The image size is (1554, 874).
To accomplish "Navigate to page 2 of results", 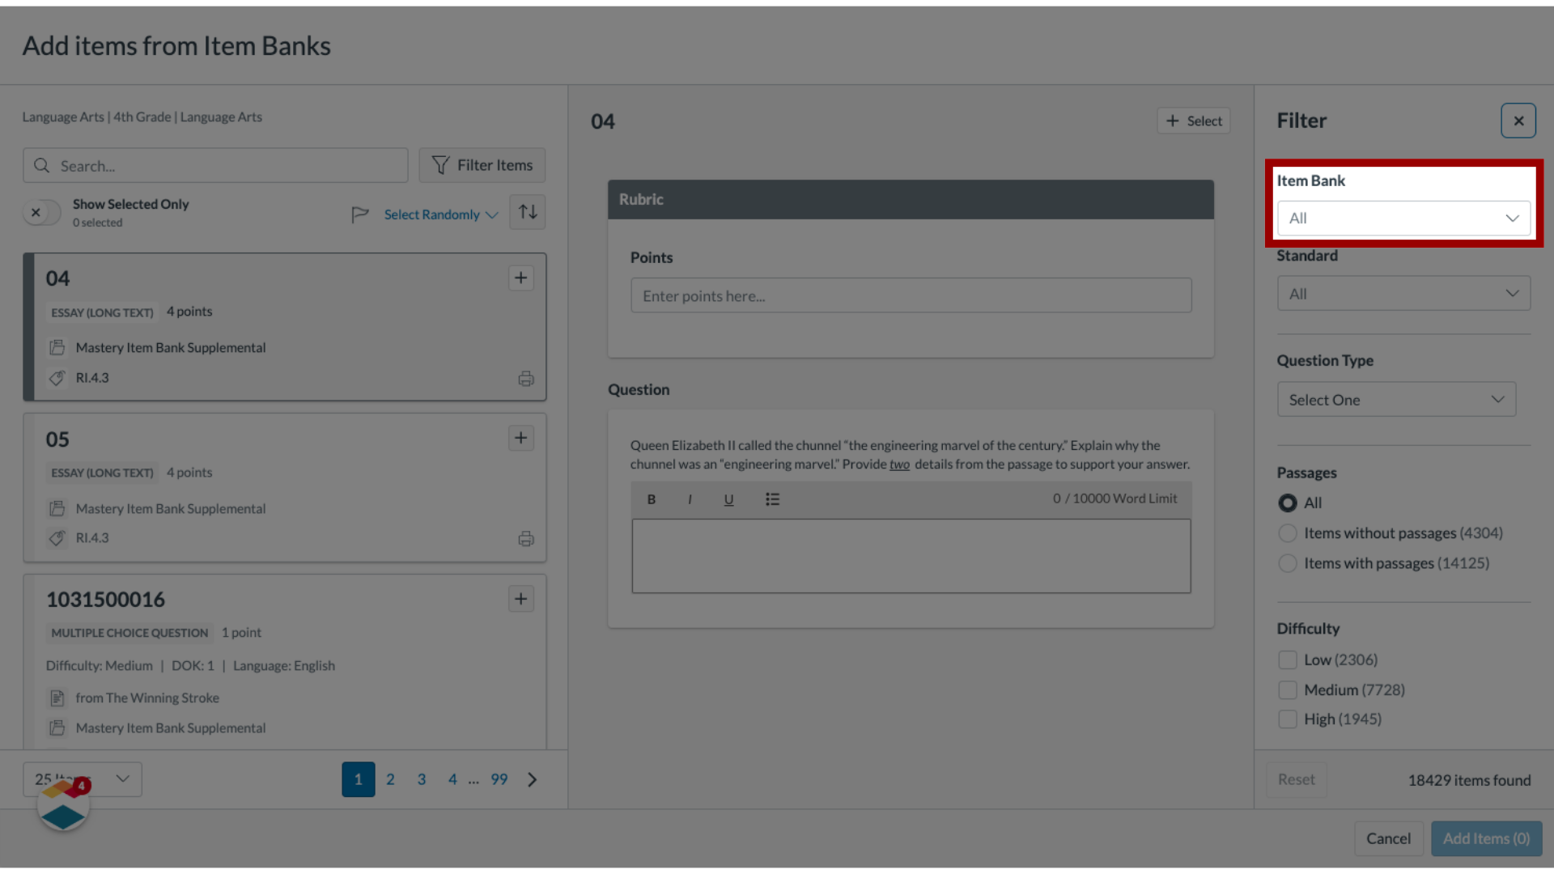I will click(389, 779).
